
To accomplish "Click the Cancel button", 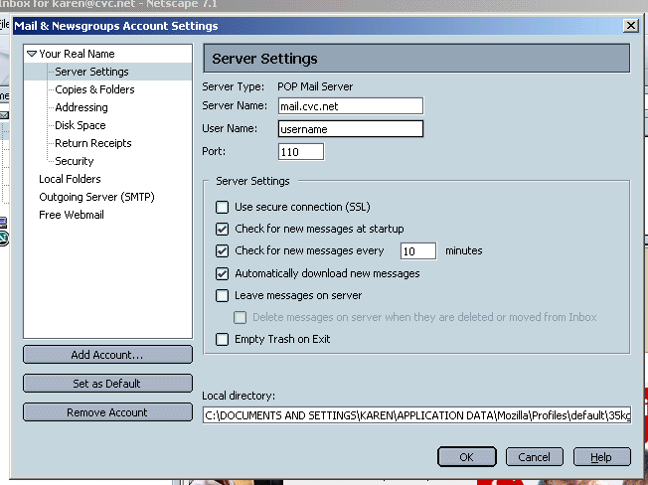I will [x=535, y=457].
